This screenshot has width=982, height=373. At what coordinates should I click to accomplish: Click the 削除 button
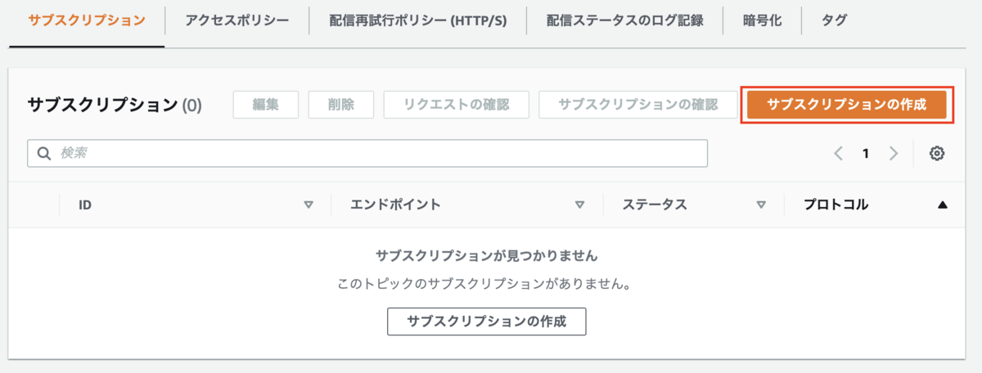pos(340,105)
